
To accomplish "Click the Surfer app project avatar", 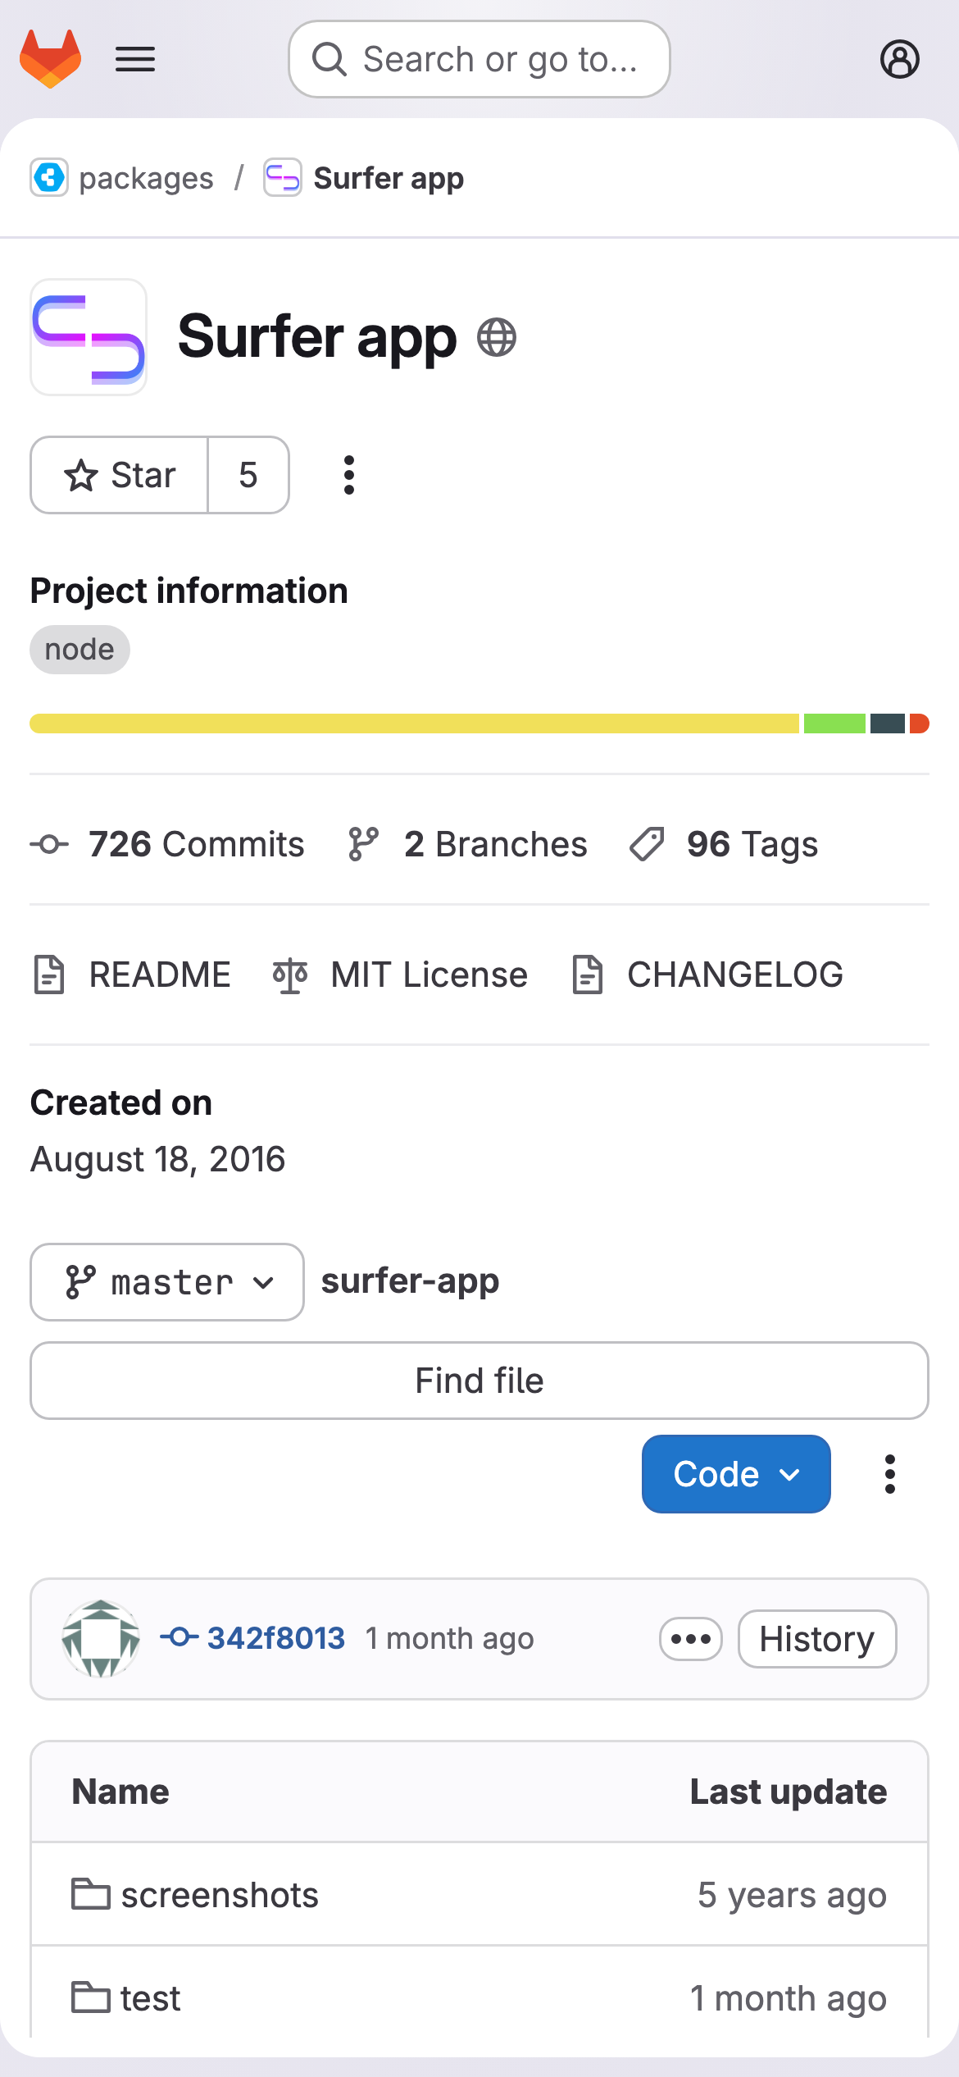I will pyautogui.click(x=89, y=337).
